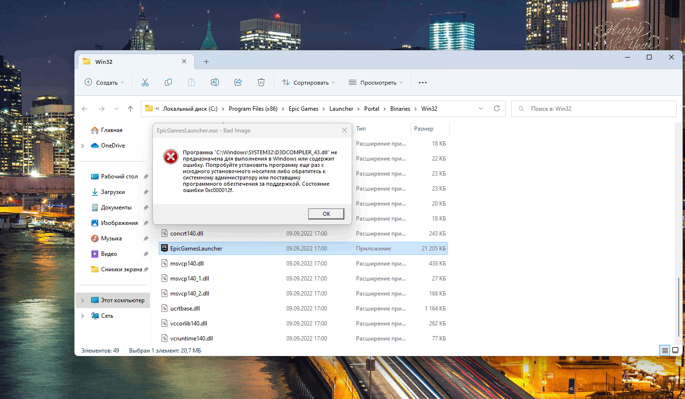Expand Этот компьютер tree node

click(x=83, y=300)
